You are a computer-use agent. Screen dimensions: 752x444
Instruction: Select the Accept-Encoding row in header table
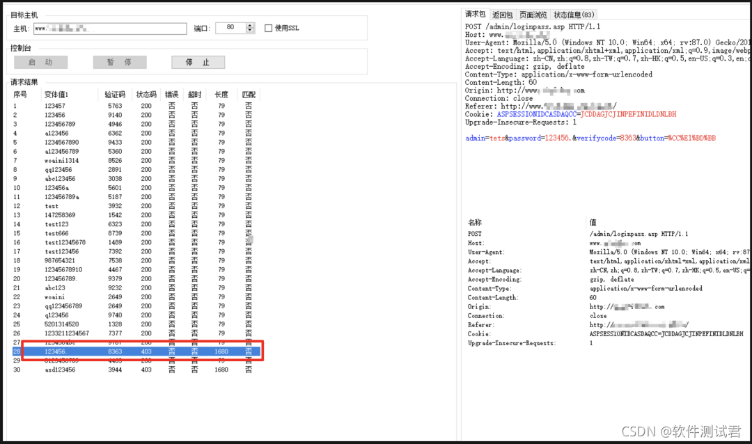[606, 280]
